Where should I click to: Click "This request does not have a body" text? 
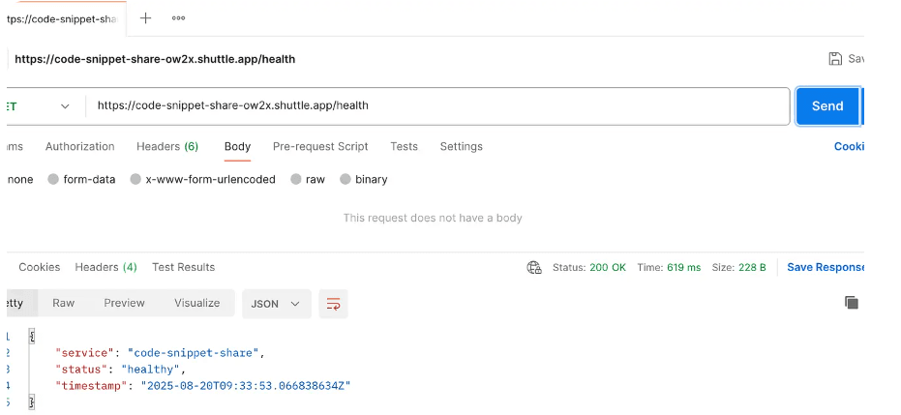tap(433, 218)
